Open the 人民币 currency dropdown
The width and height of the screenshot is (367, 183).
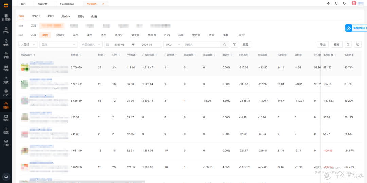point(28,45)
